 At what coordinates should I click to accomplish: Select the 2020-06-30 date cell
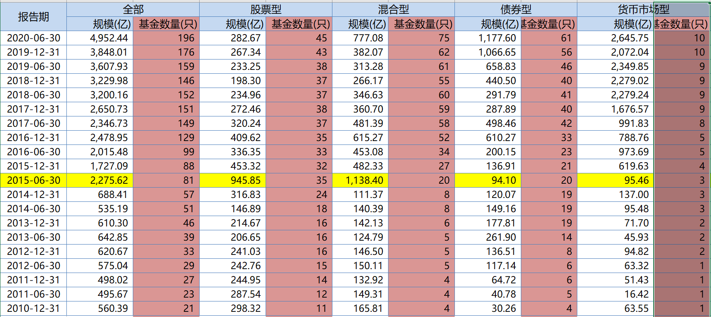[33, 38]
